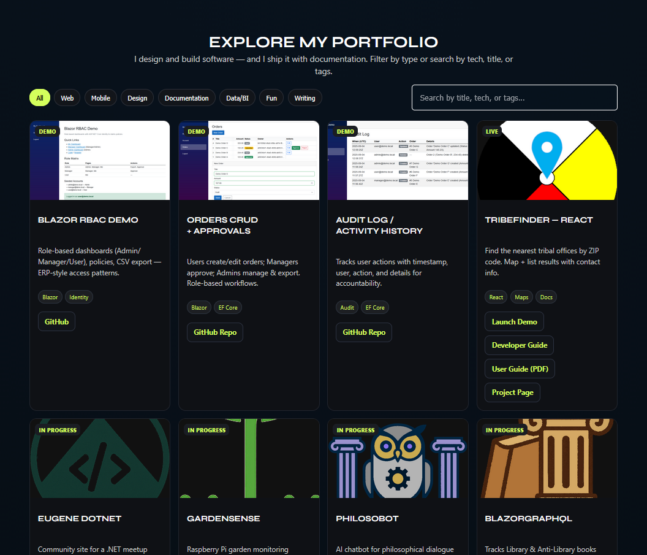This screenshot has width=647, height=555.
Task: Select the EF Core tag under Audit Log
Action: click(x=374, y=307)
